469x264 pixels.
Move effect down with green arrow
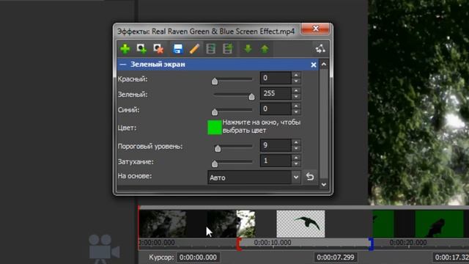click(248, 49)
